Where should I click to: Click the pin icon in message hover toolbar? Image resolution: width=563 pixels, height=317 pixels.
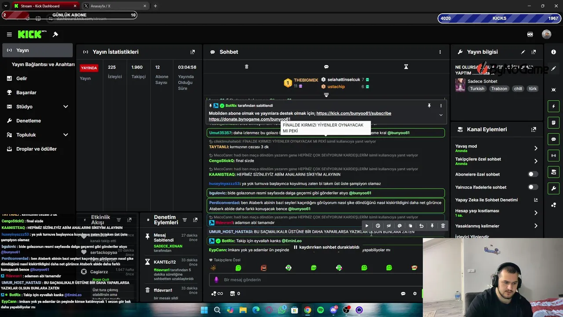coord(432,226)
